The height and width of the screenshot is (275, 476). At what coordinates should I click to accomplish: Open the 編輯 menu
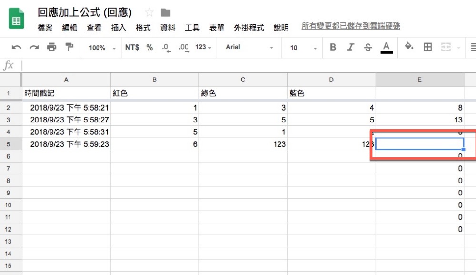click(x=69, y=28)
